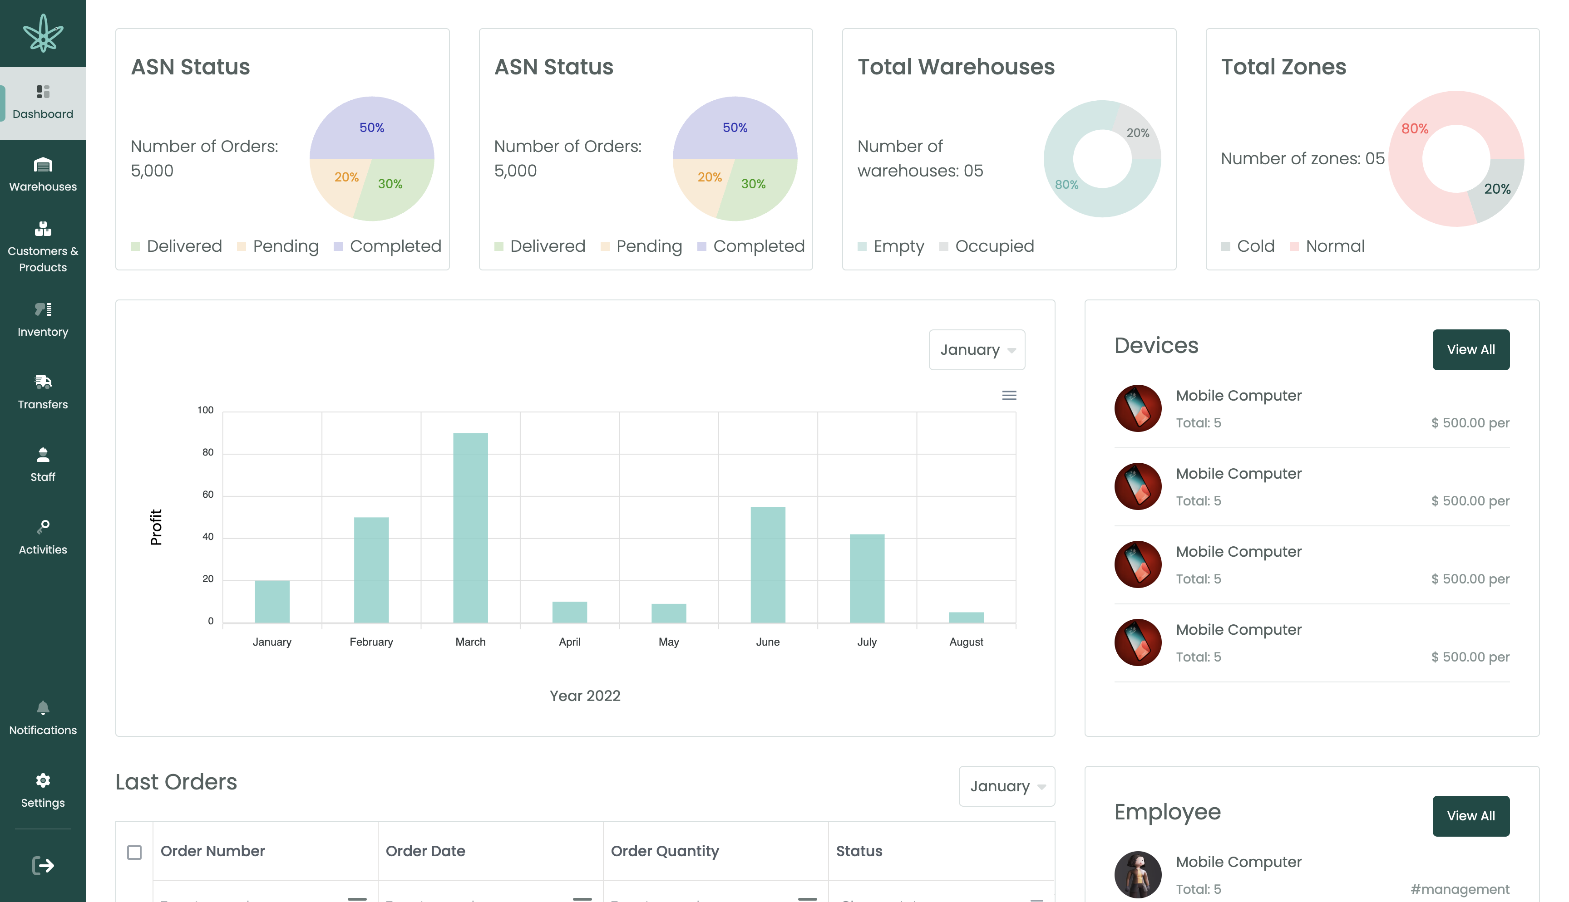Screen dimensions: 1569x902
Task: Toggle Pending legend in first ASN Status
Action: tap(277, 246)
